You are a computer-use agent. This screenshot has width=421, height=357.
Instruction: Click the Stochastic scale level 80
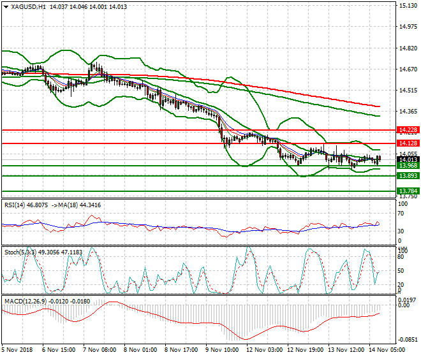pyautogui.click(x=402, y=259)
